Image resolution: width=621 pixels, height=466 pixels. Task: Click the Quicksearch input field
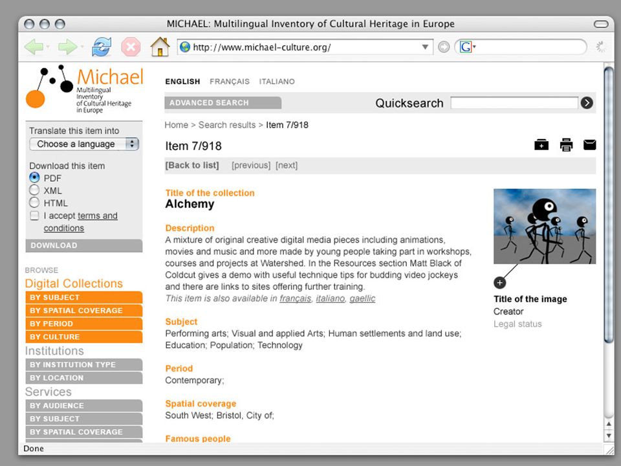tap(514, 103)
